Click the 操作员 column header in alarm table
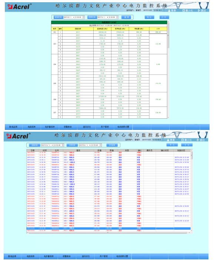This screenshot has height=260, width=214. (150, 151)
